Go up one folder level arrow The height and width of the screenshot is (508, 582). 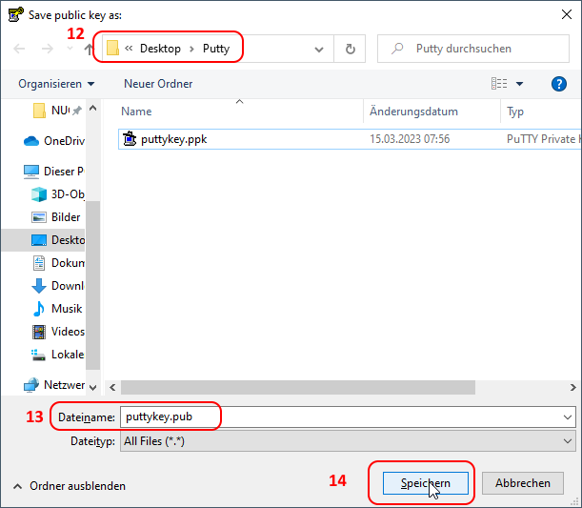(x=90, y=49)
